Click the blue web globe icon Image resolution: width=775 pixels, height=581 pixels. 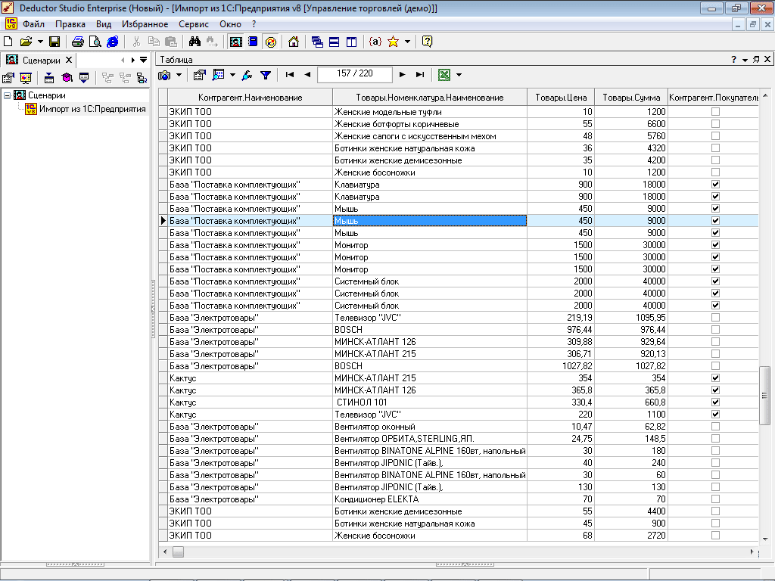click(113, 42)
